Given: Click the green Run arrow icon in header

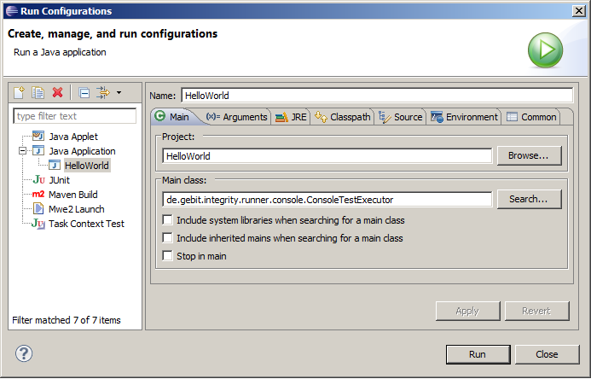Looking at the screenshot, I should pos(545,50).
